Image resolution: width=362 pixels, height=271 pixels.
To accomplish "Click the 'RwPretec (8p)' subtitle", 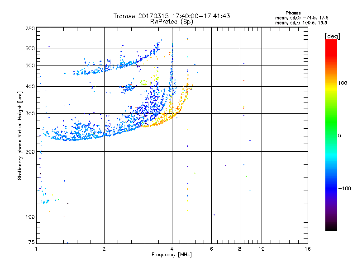I will (171, 22).
